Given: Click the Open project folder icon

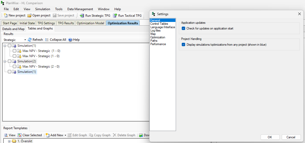Looking at the screenshot, I should coord(30,16).
